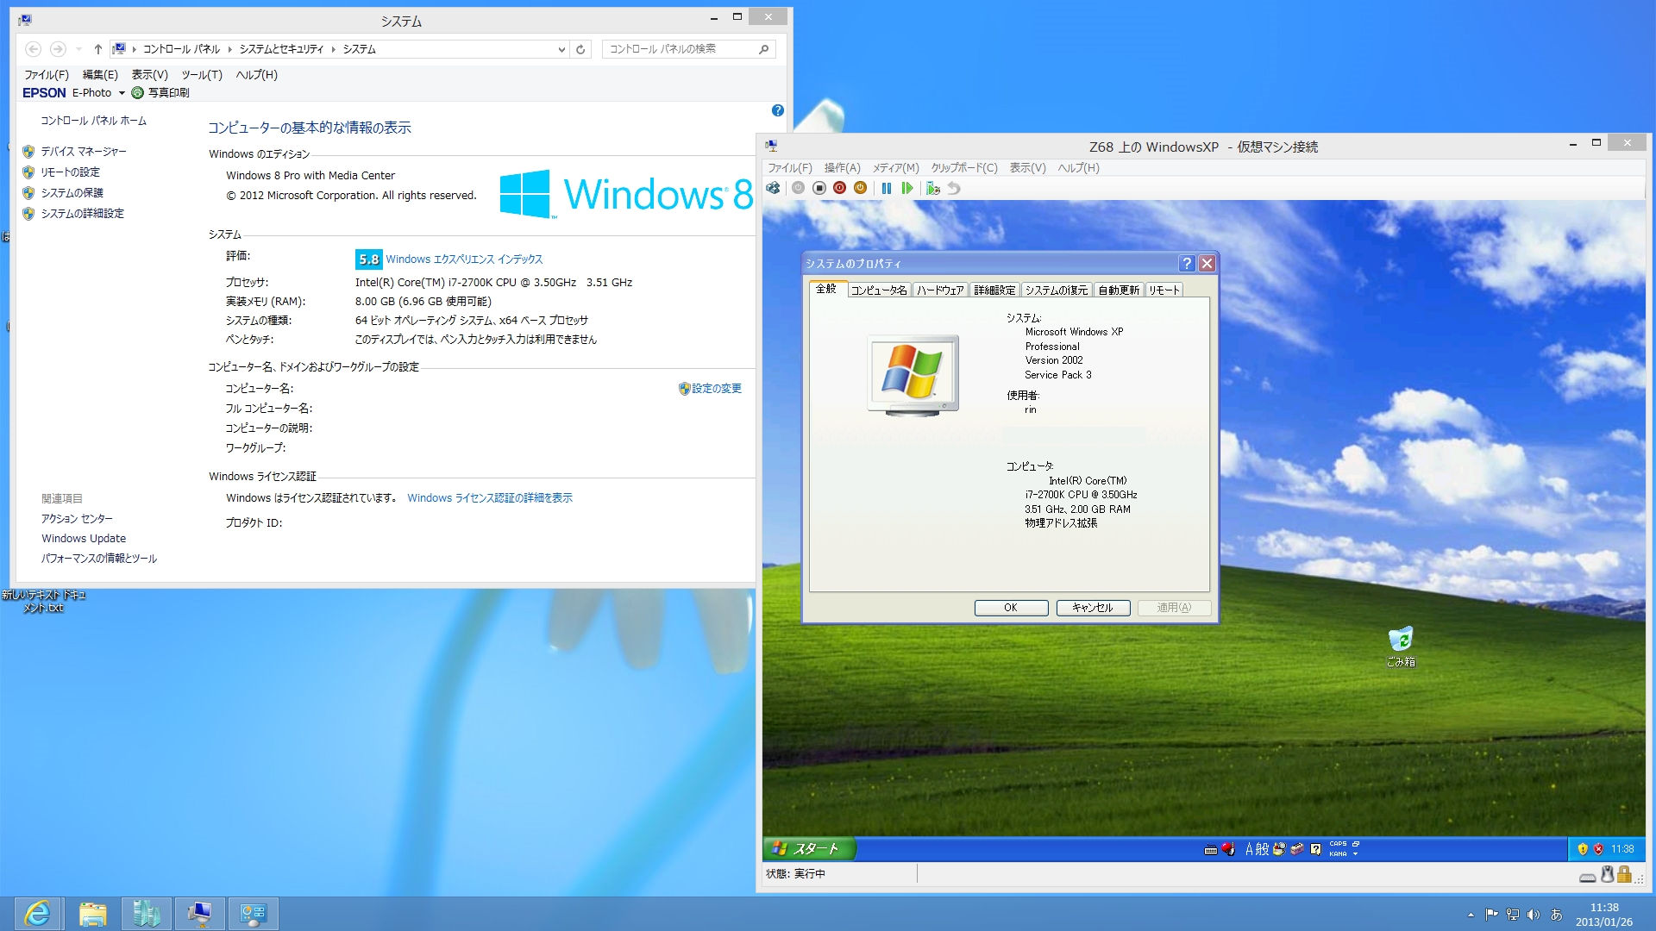
Task: Click the green Reset VM icon
Action: click(x=906, y=188)
